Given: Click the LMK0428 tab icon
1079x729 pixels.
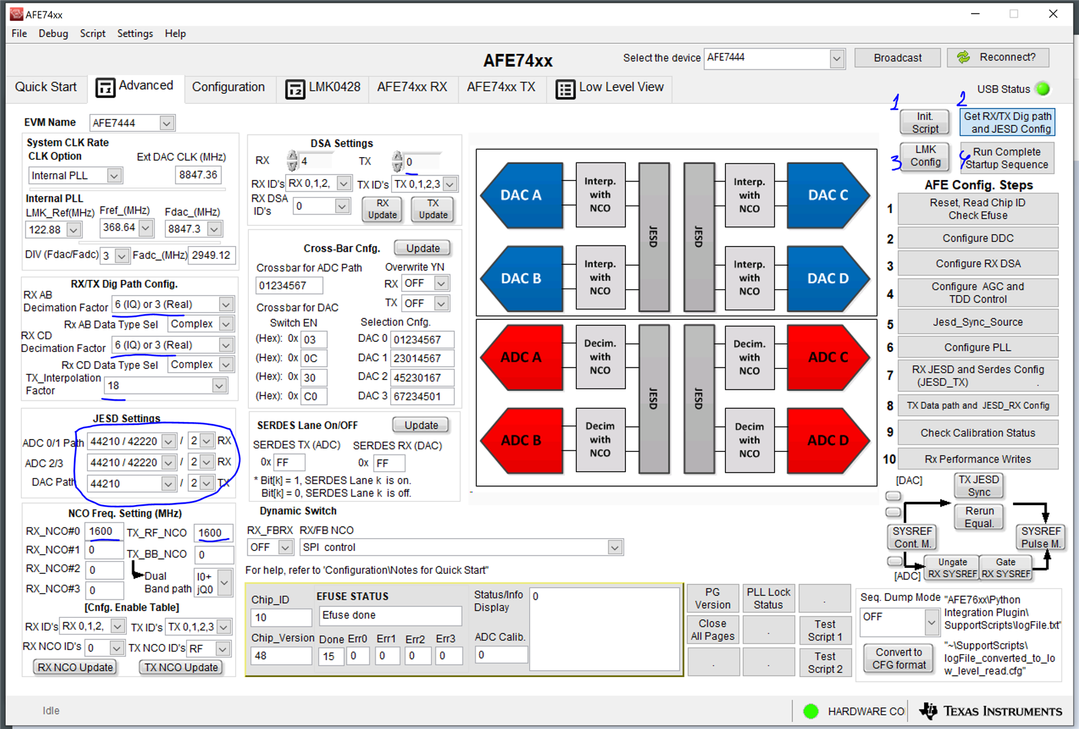Looking at the screenshot, I should pyautogui.click(x=295, y=88).
